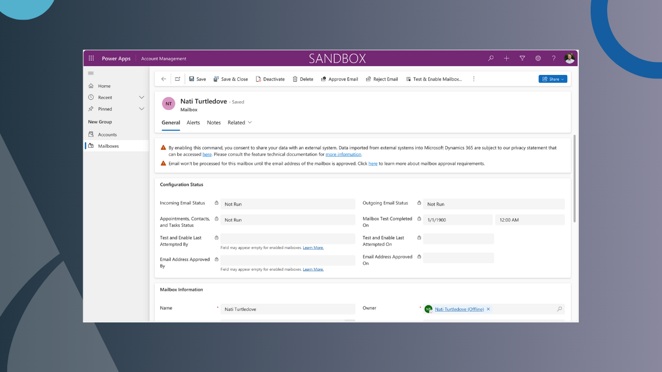
Task: Switch to the General tab
Action: [171, 123]
